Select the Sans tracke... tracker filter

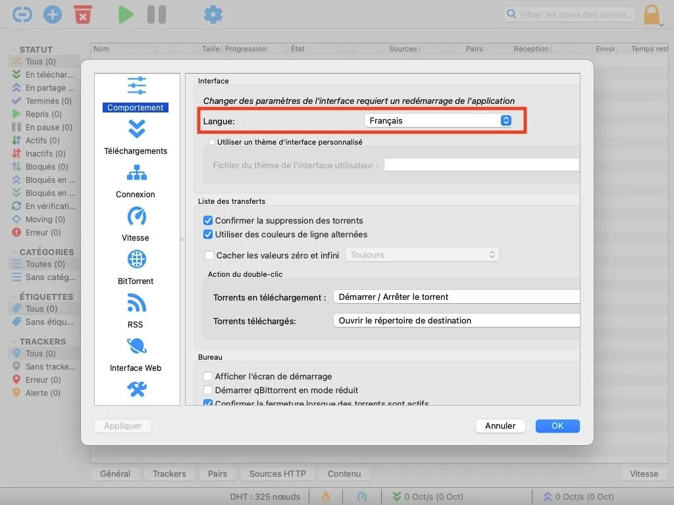pyautogui.click(x=43, y=366)
